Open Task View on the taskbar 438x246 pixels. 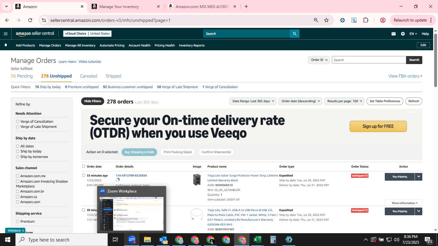tap(115, 240)
